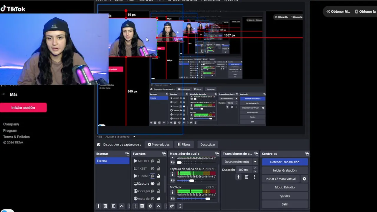
Task: Lock the MELBET source
Action: tap(158, 161)
